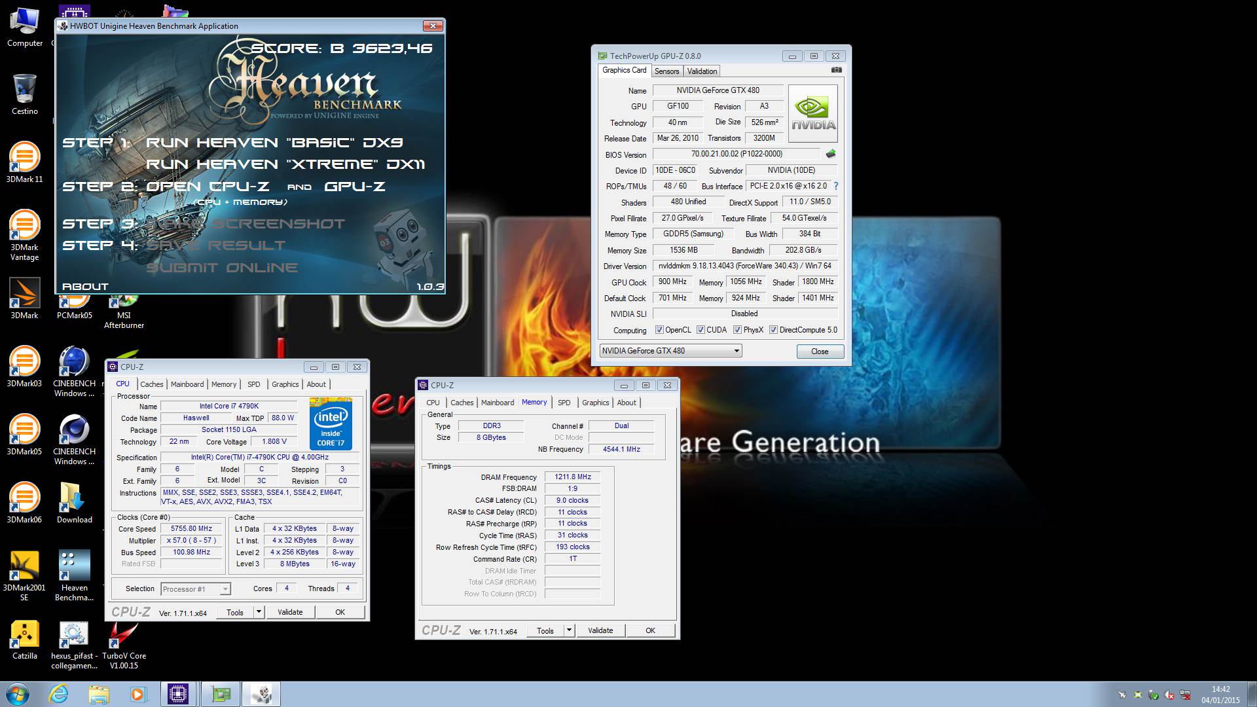Expand Tools arrow in CPU tab window

[259, 612]
